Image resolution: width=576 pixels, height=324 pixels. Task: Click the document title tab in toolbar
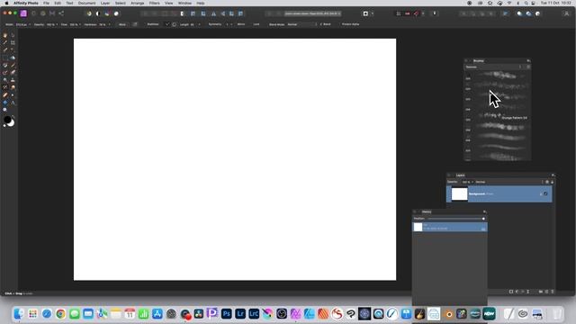pos(312,13)
